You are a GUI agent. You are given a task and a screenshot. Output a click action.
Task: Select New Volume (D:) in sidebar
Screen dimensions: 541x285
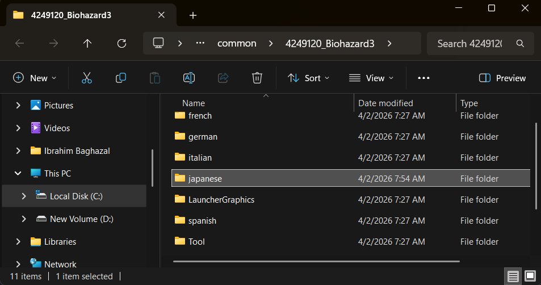[81, 219]
